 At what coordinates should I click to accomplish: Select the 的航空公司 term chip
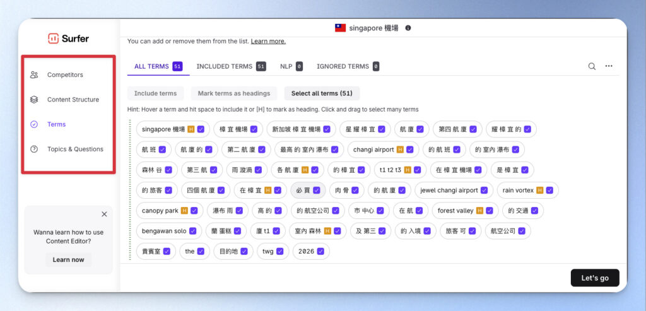(x=318, y=211)
